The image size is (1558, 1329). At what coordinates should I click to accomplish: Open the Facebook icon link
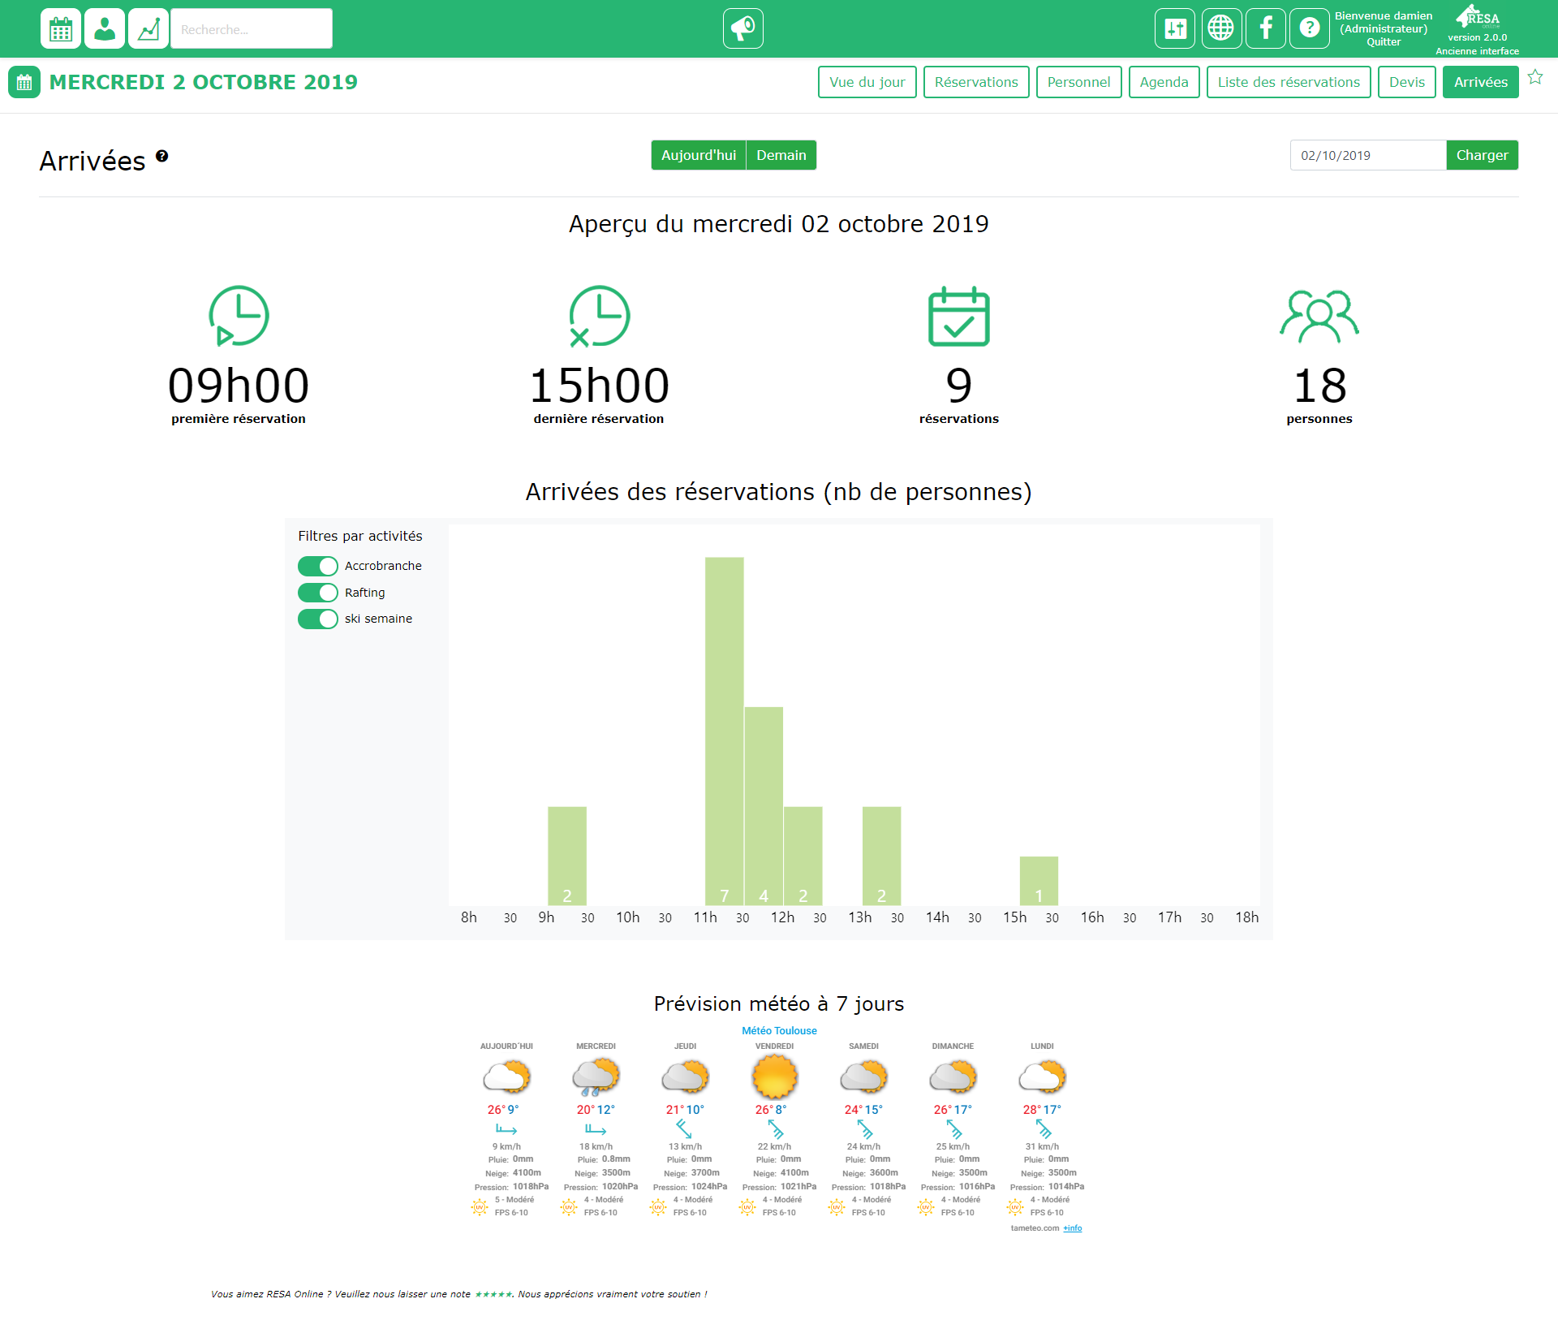click(1265, 29)
